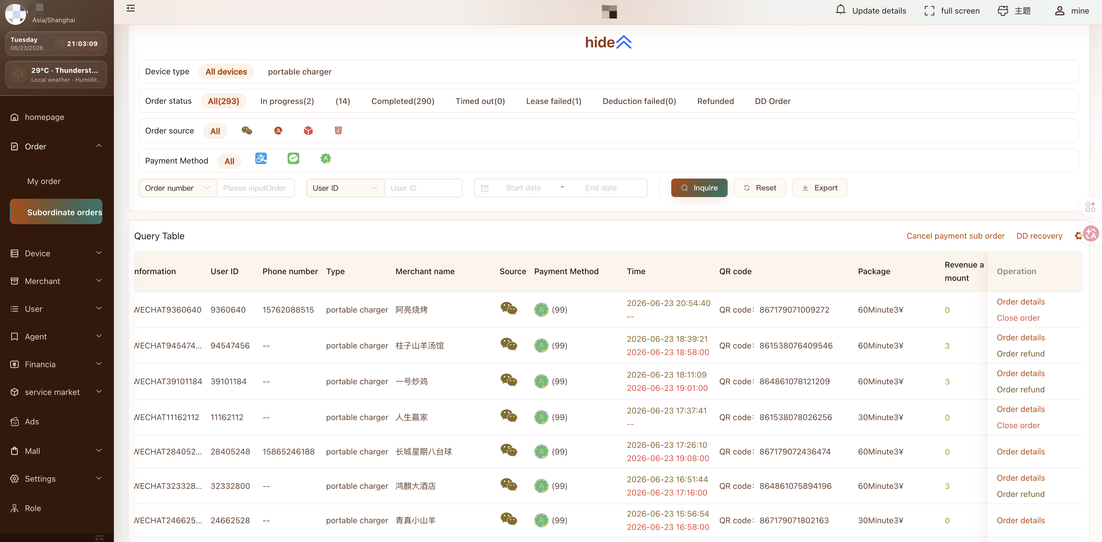The width and height of the screenshot is (1102, 542).
Task: Select portable charger device type
Action: point(300,72)
